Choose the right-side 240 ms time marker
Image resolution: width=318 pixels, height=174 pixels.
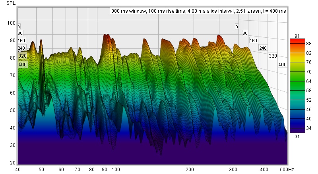coord(263,48)
